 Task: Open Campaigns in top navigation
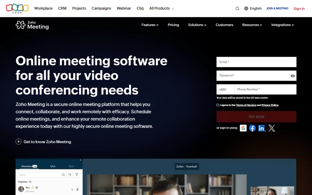(x=101, y=8)
